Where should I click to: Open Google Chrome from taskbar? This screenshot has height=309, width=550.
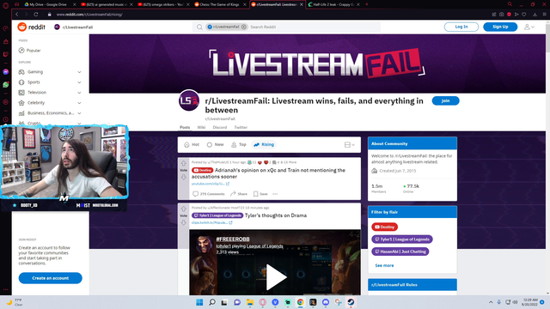[300, 302]
